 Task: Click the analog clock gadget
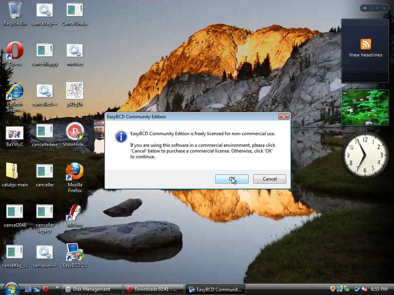(x=365, y=155)
